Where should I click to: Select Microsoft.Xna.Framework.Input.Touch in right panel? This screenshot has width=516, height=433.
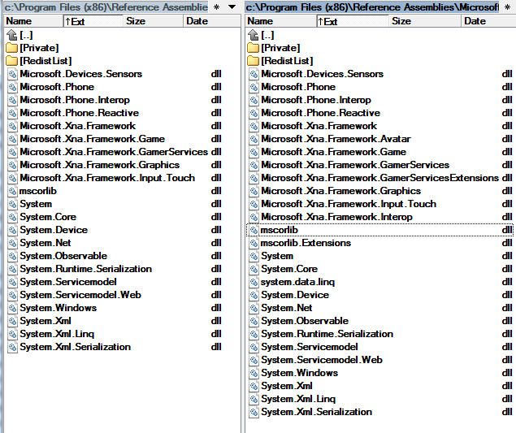coord(349,204)
